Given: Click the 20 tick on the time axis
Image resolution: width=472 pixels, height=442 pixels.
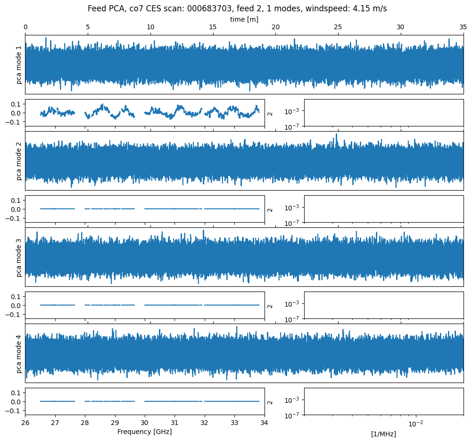Looking at the screenshot, I should tap(275, 27).
